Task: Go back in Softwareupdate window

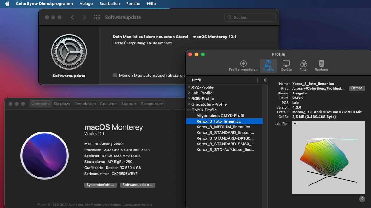Action: coord(73,17)
